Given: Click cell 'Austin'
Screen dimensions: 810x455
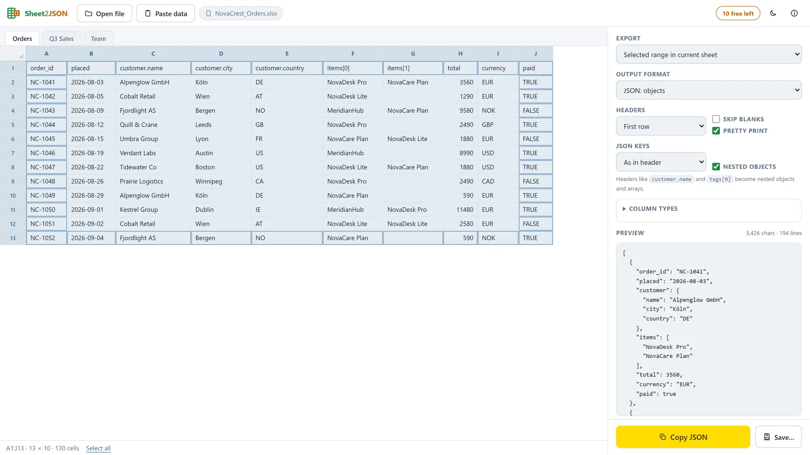Looking at the screenshot, I should (x=221, y=153).
